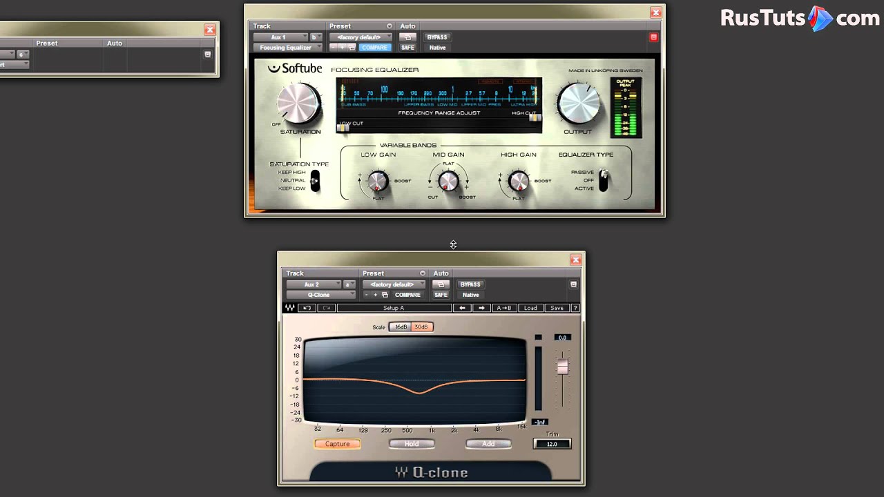Toggle BYPASS on the Focusing Equalizer plug-in
884x497 pixels.
[x=437, y=37]
